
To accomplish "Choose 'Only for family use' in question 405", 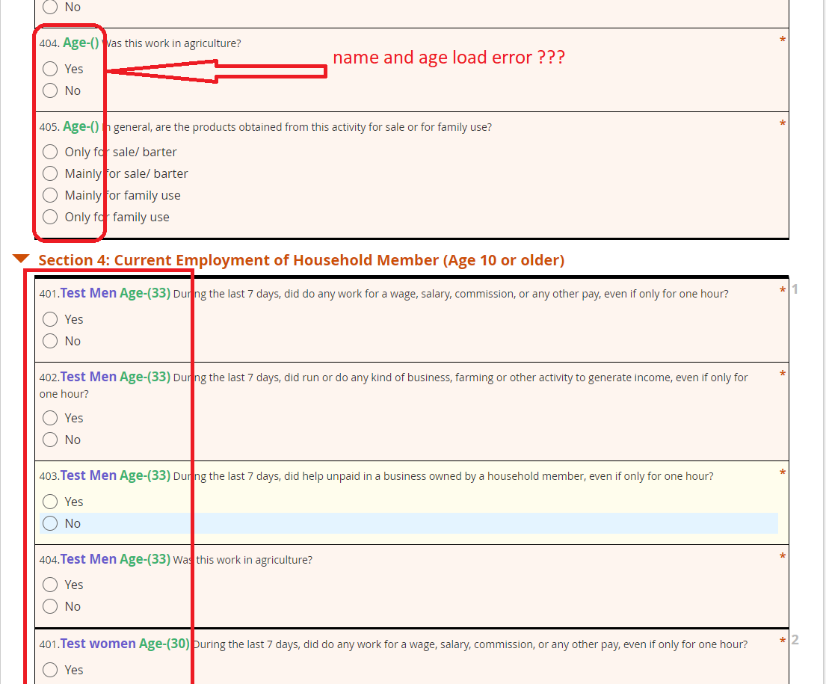I will [x=50, y=217].
